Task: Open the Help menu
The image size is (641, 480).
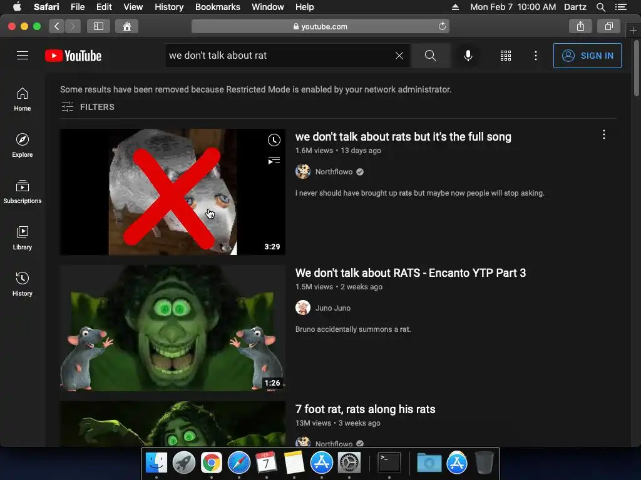Action: [x=305, y=7]
